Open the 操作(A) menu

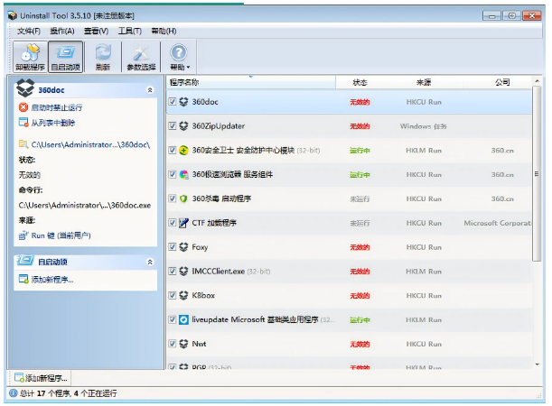click(62, 32)
